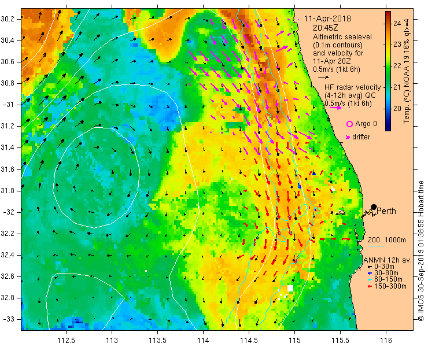Click the 24 label on temperature scale

(397, 23)
